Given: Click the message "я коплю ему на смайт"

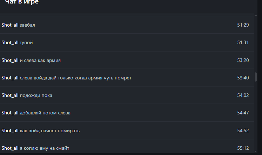Looking at the screenshot, I should click(x=45, y=148).
